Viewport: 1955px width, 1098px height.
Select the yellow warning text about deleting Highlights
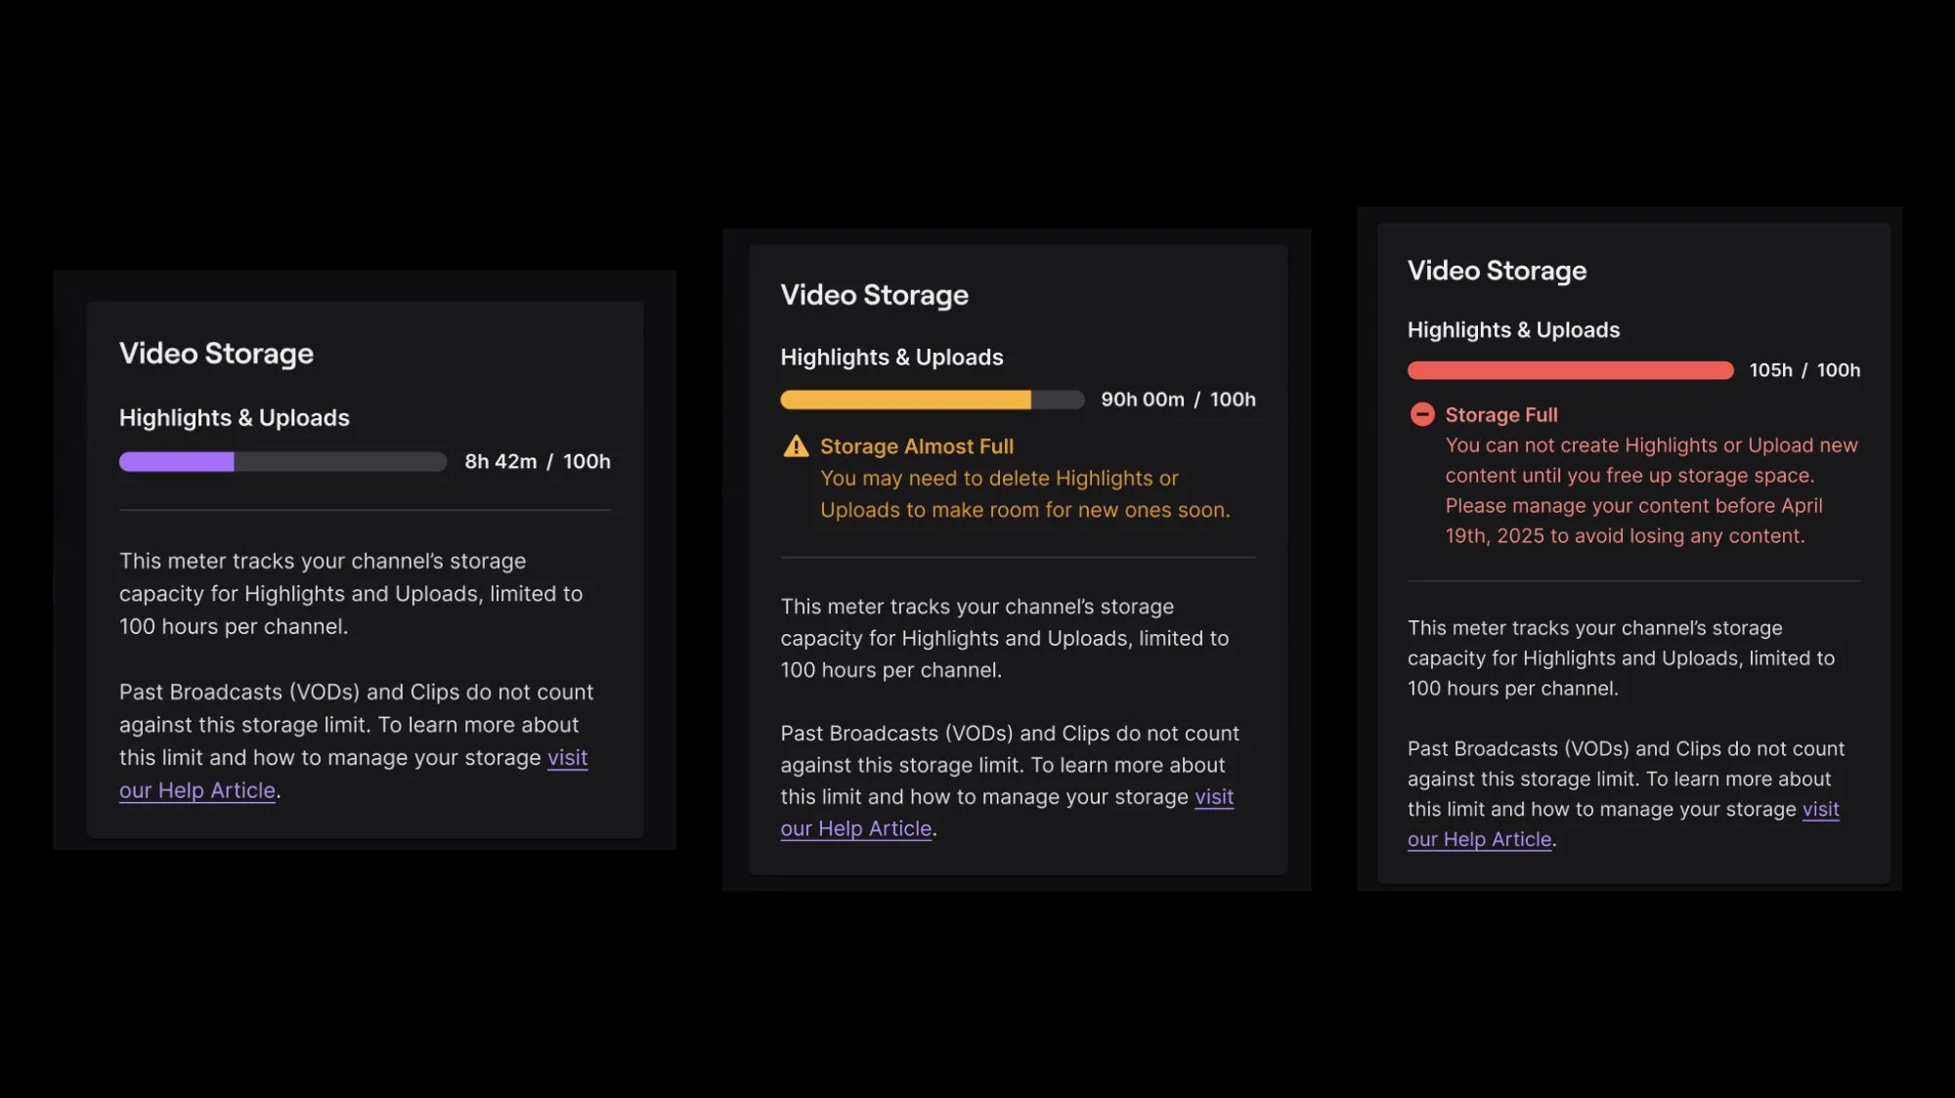1023,493
